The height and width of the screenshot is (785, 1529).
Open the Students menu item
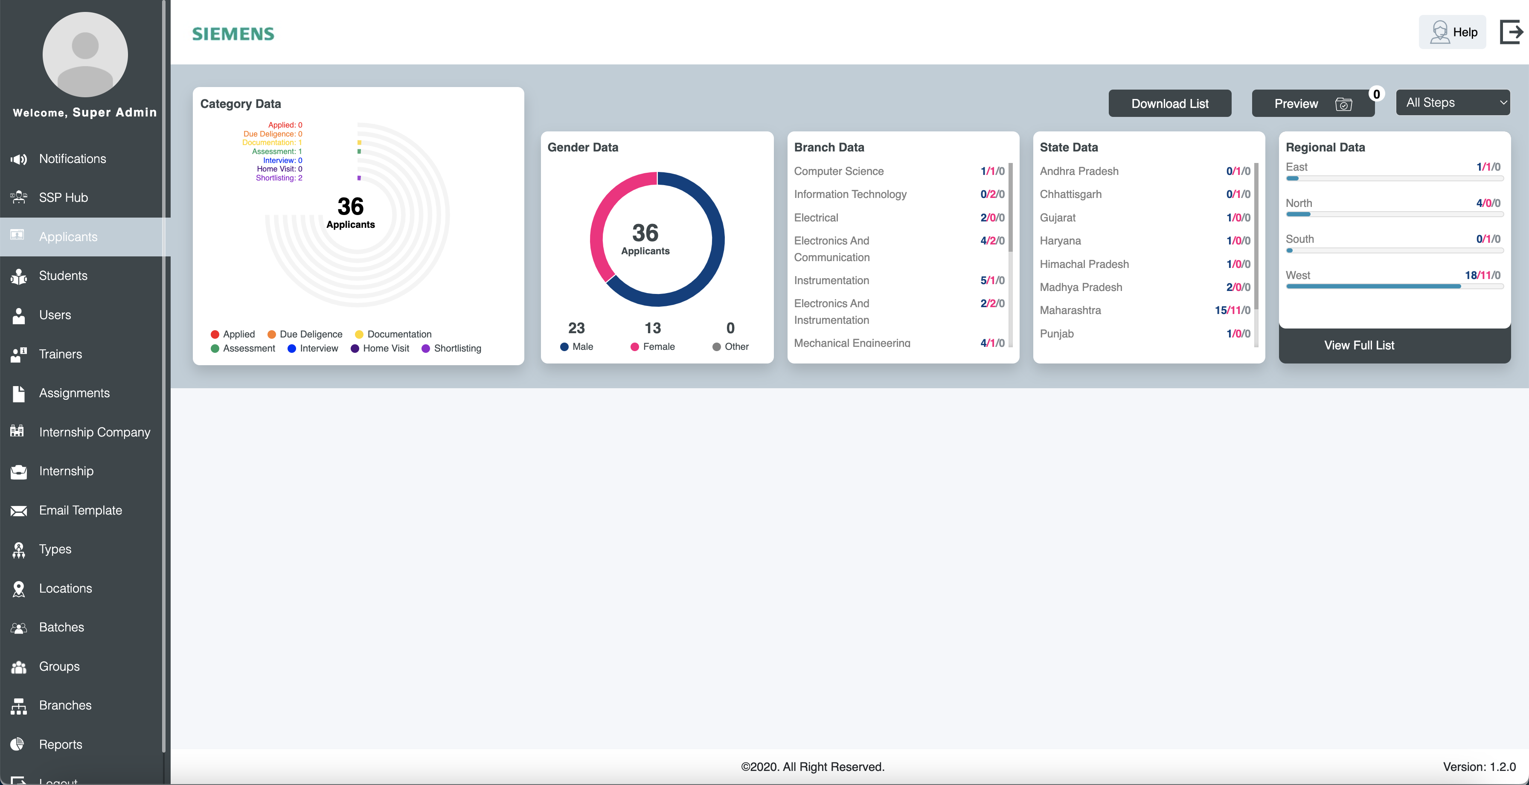[x=63, y=276]
